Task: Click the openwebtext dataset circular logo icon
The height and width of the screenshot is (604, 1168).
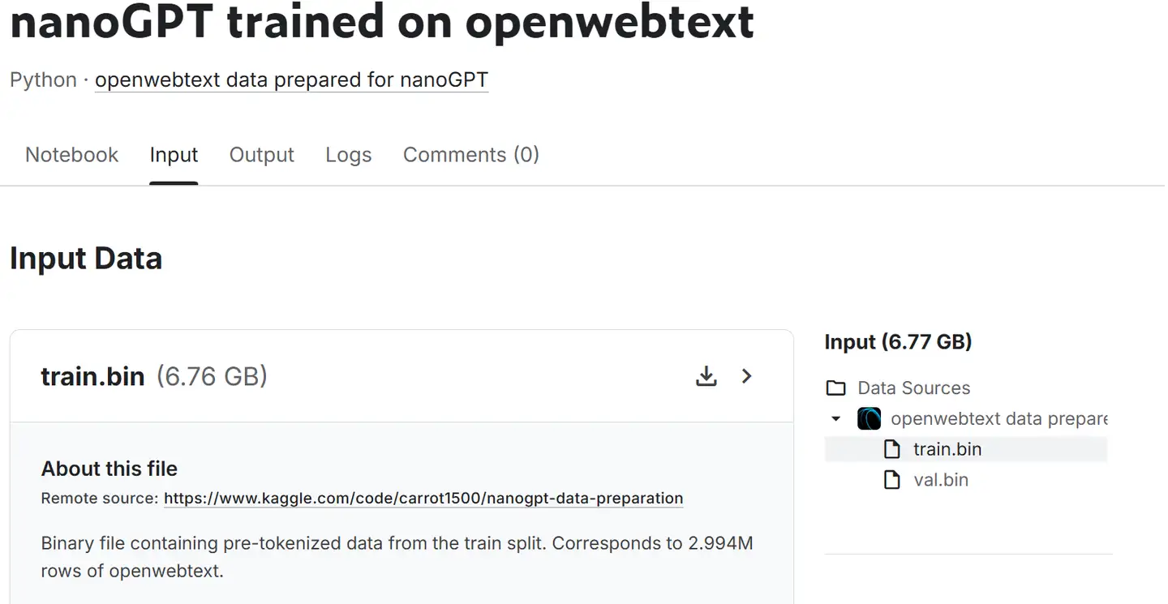Action: (x=869, y=419)
